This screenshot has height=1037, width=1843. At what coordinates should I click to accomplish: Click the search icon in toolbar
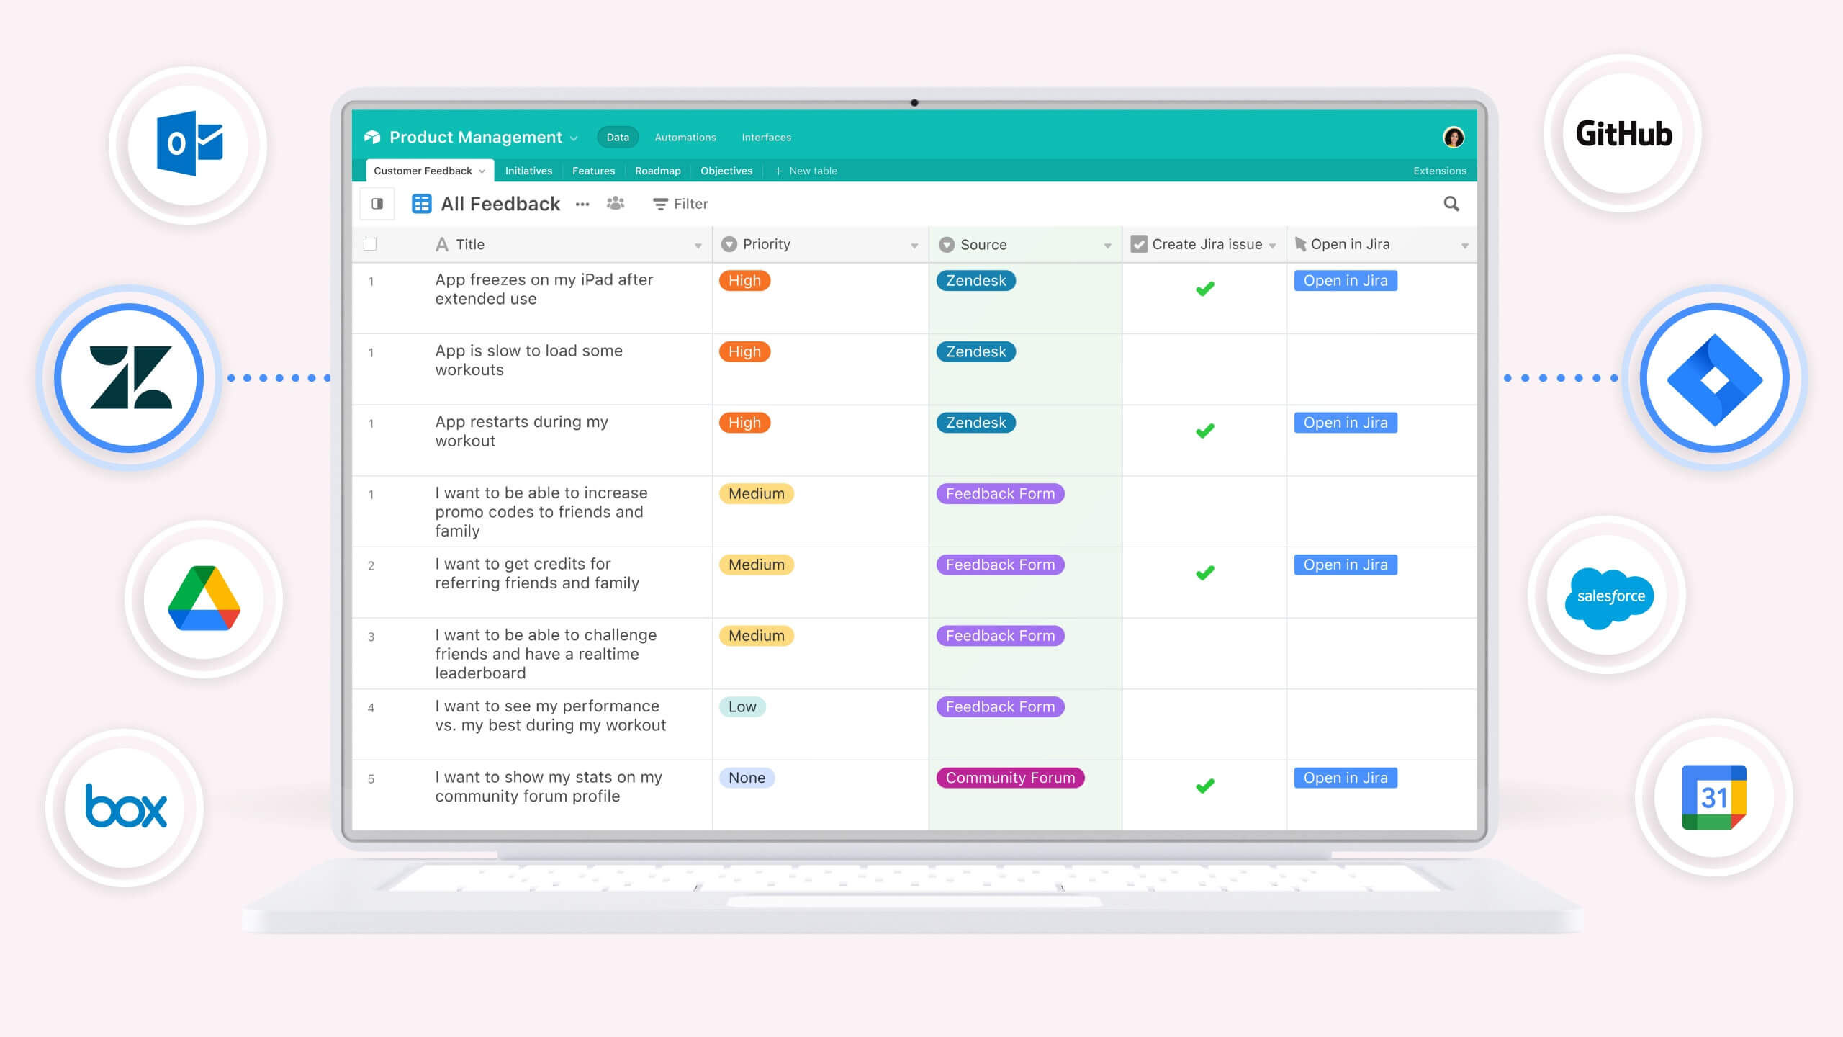pyautogui.click(x=1452, y=202)
